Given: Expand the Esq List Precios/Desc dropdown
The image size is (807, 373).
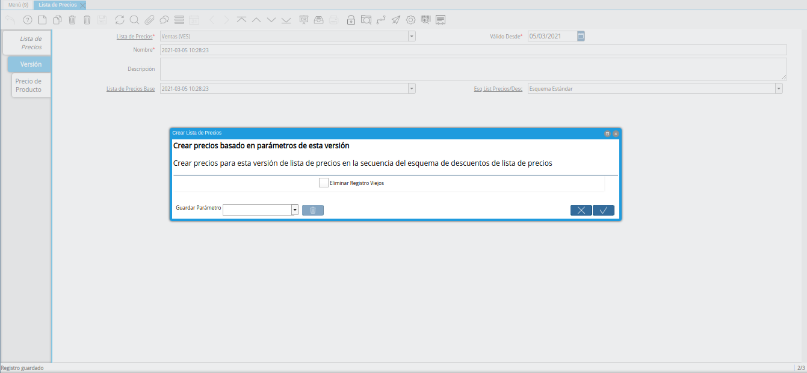Looking at the screenshot, I should point(779,88).
